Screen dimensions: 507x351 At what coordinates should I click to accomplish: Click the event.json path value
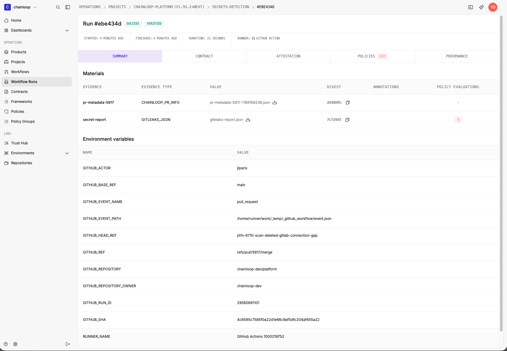tap(284, 219)
